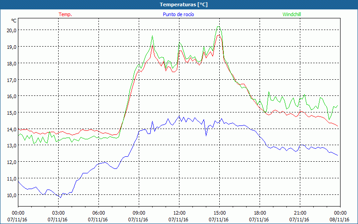
Task: Click the 12:00 time axis label
Action: [179, 213]
